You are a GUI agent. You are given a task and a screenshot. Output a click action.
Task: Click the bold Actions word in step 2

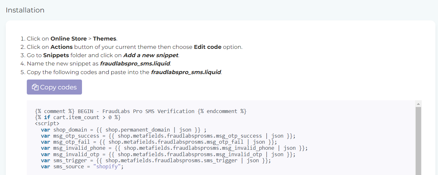(62, 47)
